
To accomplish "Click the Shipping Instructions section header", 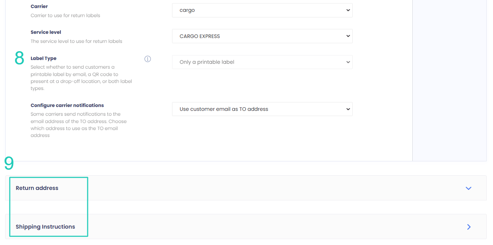I will [45, 227].
